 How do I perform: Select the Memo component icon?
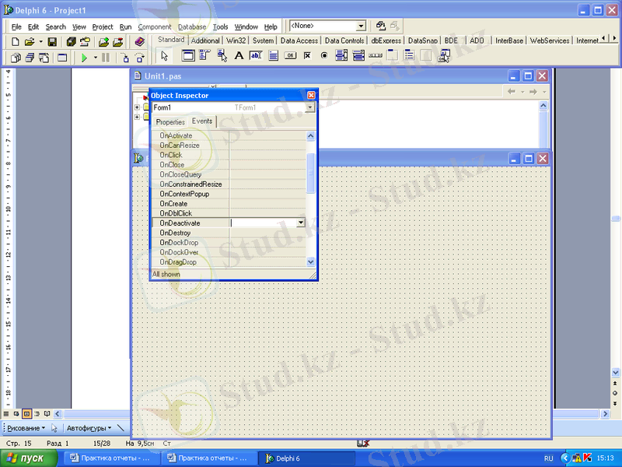pyautogui.click(x=274, y=56)
